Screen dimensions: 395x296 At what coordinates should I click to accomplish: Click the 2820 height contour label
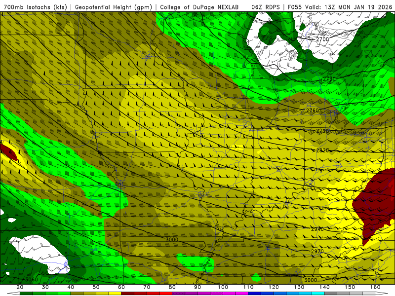pyautogui.click(x=322, y=150)
